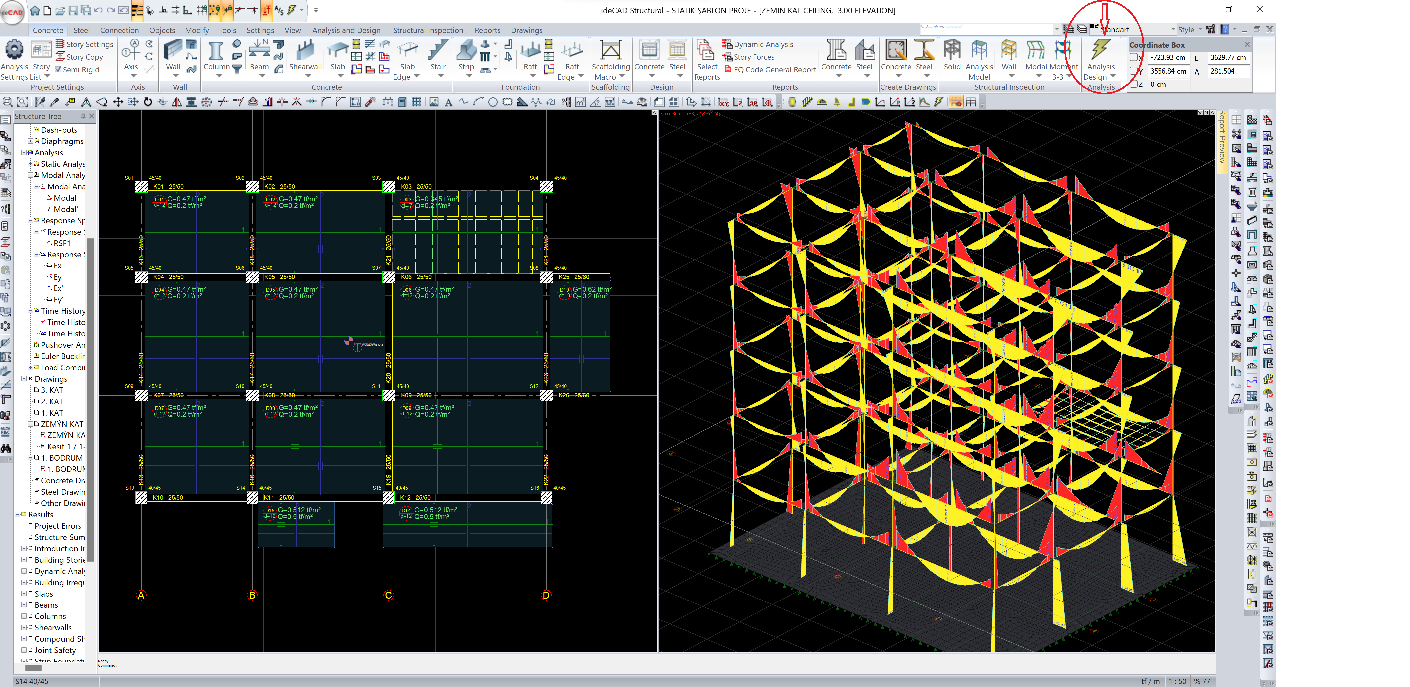The height and width of the screenshot is (687, 1410).
Task: Open the Standart style dropdown
Action: pyautogui.click(x=1173, y=30)
